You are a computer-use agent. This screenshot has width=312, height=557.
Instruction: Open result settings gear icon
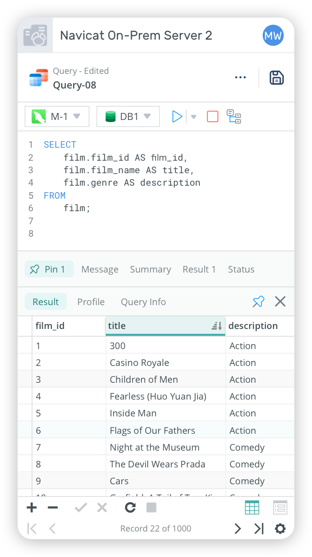pos(280,529)
